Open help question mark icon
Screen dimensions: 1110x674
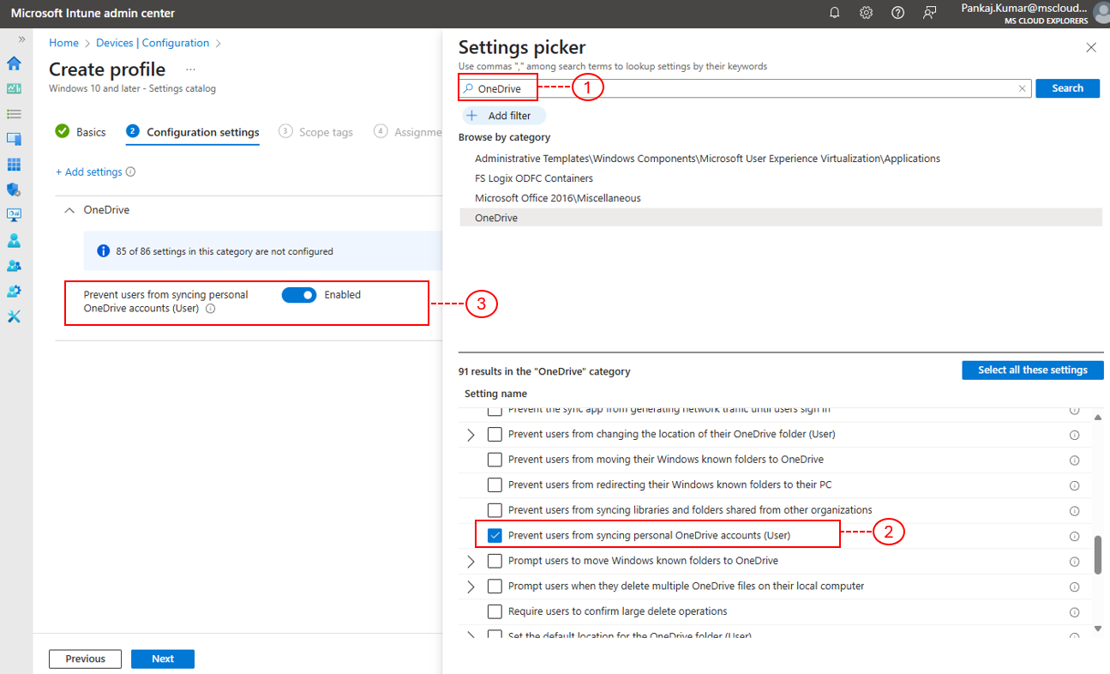(897, 13)
